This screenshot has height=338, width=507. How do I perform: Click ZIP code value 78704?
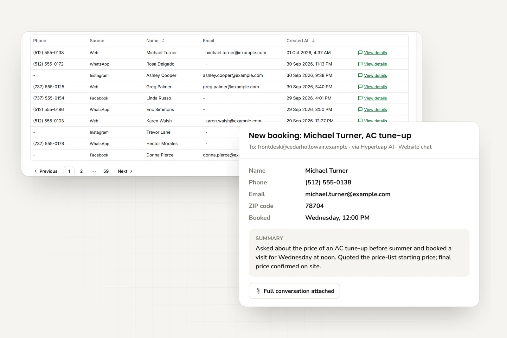click(314, 206)
